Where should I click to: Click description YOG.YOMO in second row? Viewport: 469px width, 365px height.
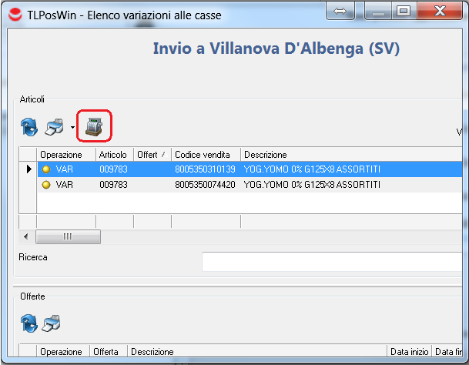(x=312, y=185)
